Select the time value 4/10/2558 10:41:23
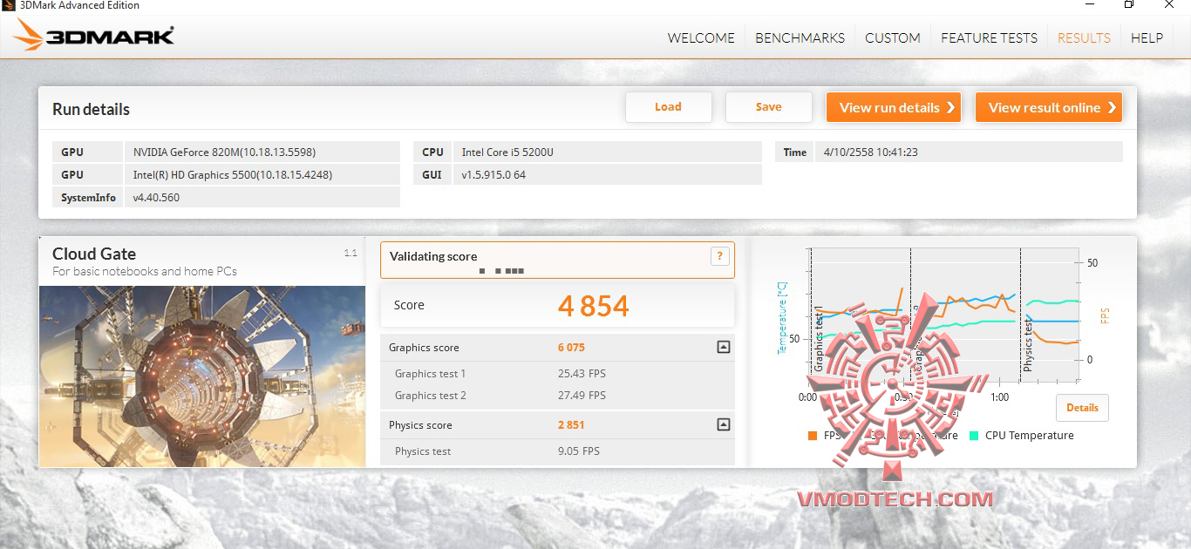 pyautogui.click(x=870, y=152)
